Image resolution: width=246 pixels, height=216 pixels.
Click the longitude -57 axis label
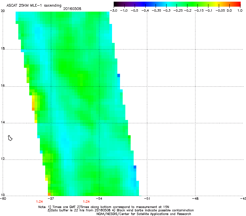click(x=51, y=198)
